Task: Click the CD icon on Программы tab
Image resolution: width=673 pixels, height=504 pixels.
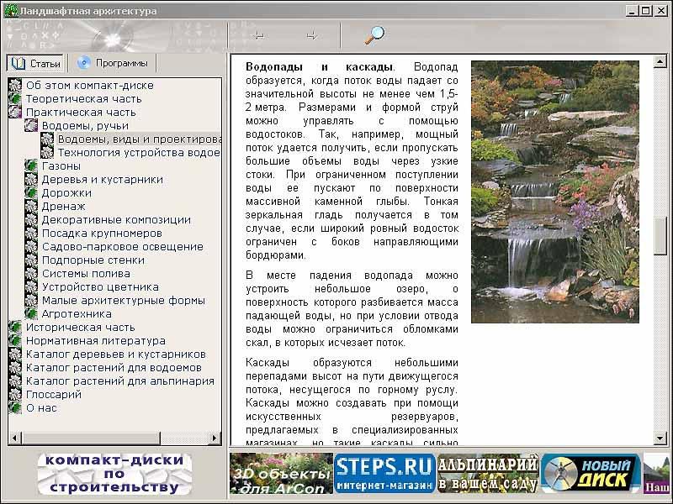Action: pos(84,63)
